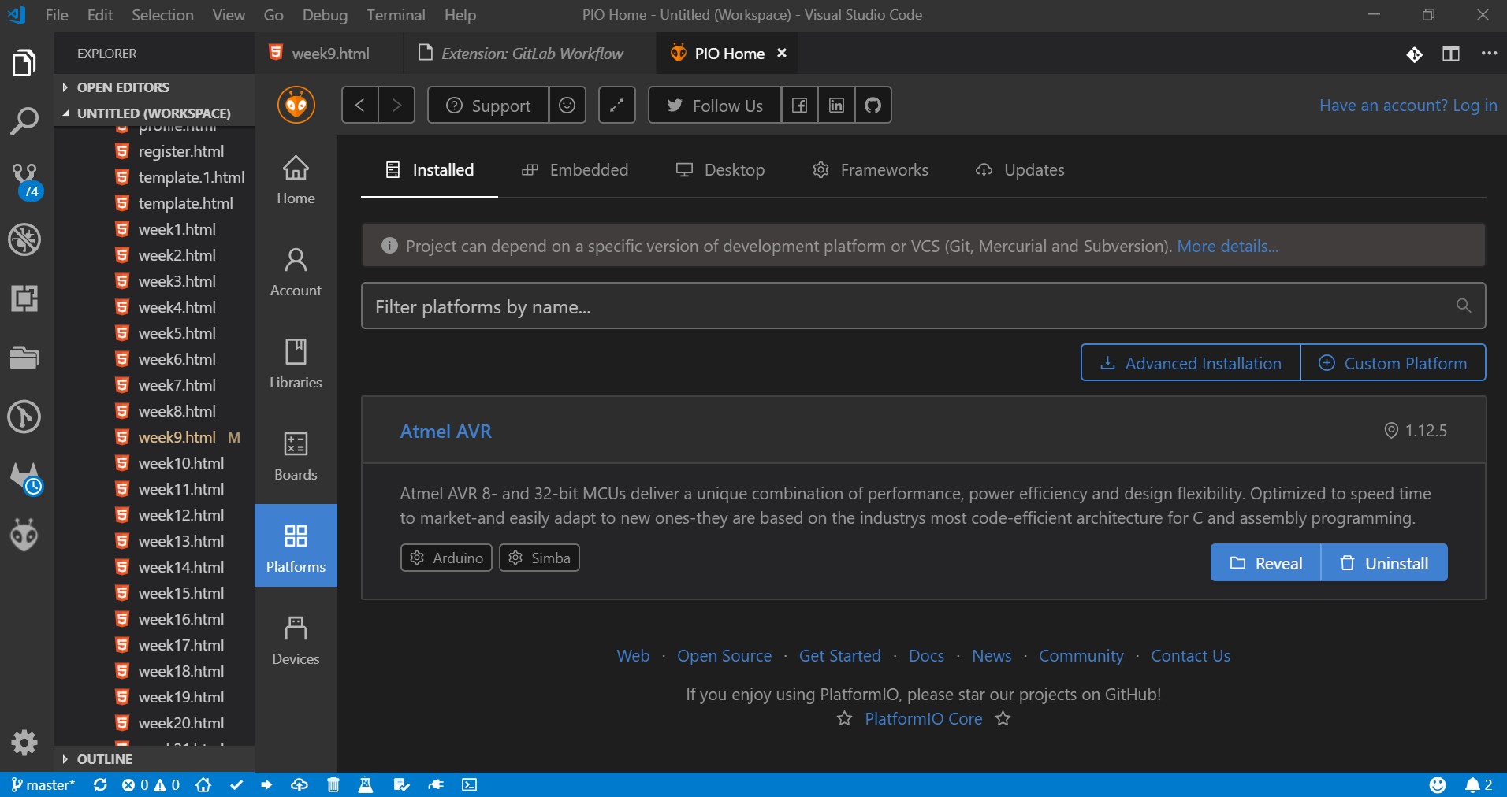This screenshot has height=797, width=1507.
Task: Open the Explorer view in activity bar
Action: coord(24,63)
